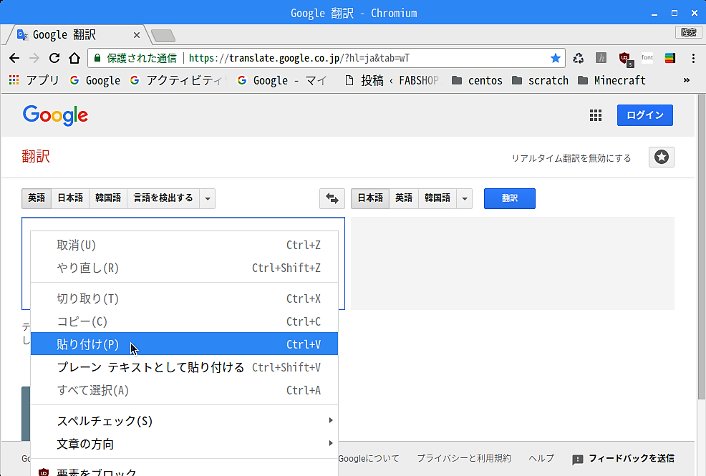This screenshot has height=476, width=706.
Task: Choose プレーン テキストとして貼り付ける menu entry
Action: tap(184, 367)
